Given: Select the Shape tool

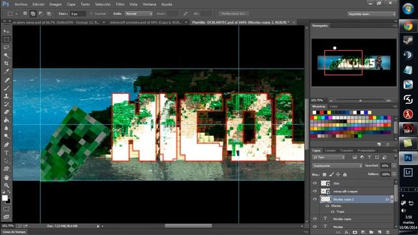Looking at the screenshot, I should pyautogui.click(x=7, y=168).
